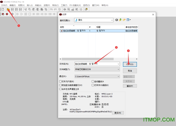Create new folder using dialog toolbar icon

(124, 20)
